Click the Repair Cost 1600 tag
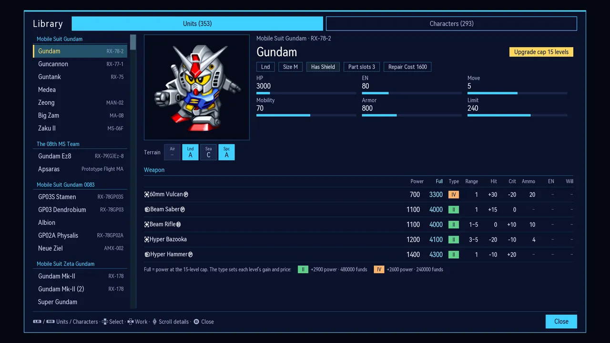Viewport: 610px width, 343px height. (407, 67)
